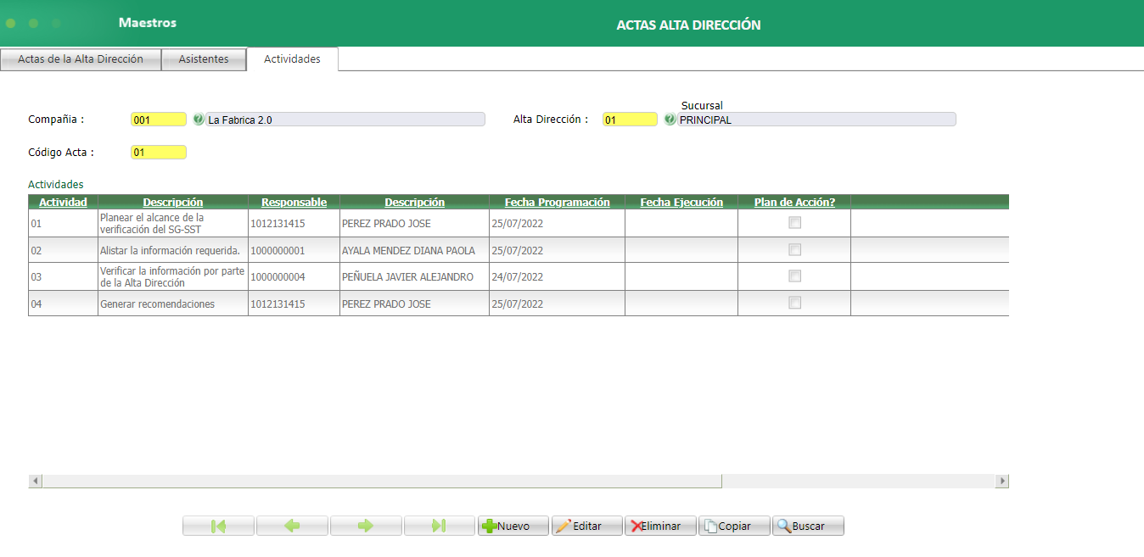
Task: Sort by Fecha Programación header
Action: [557, 202]
